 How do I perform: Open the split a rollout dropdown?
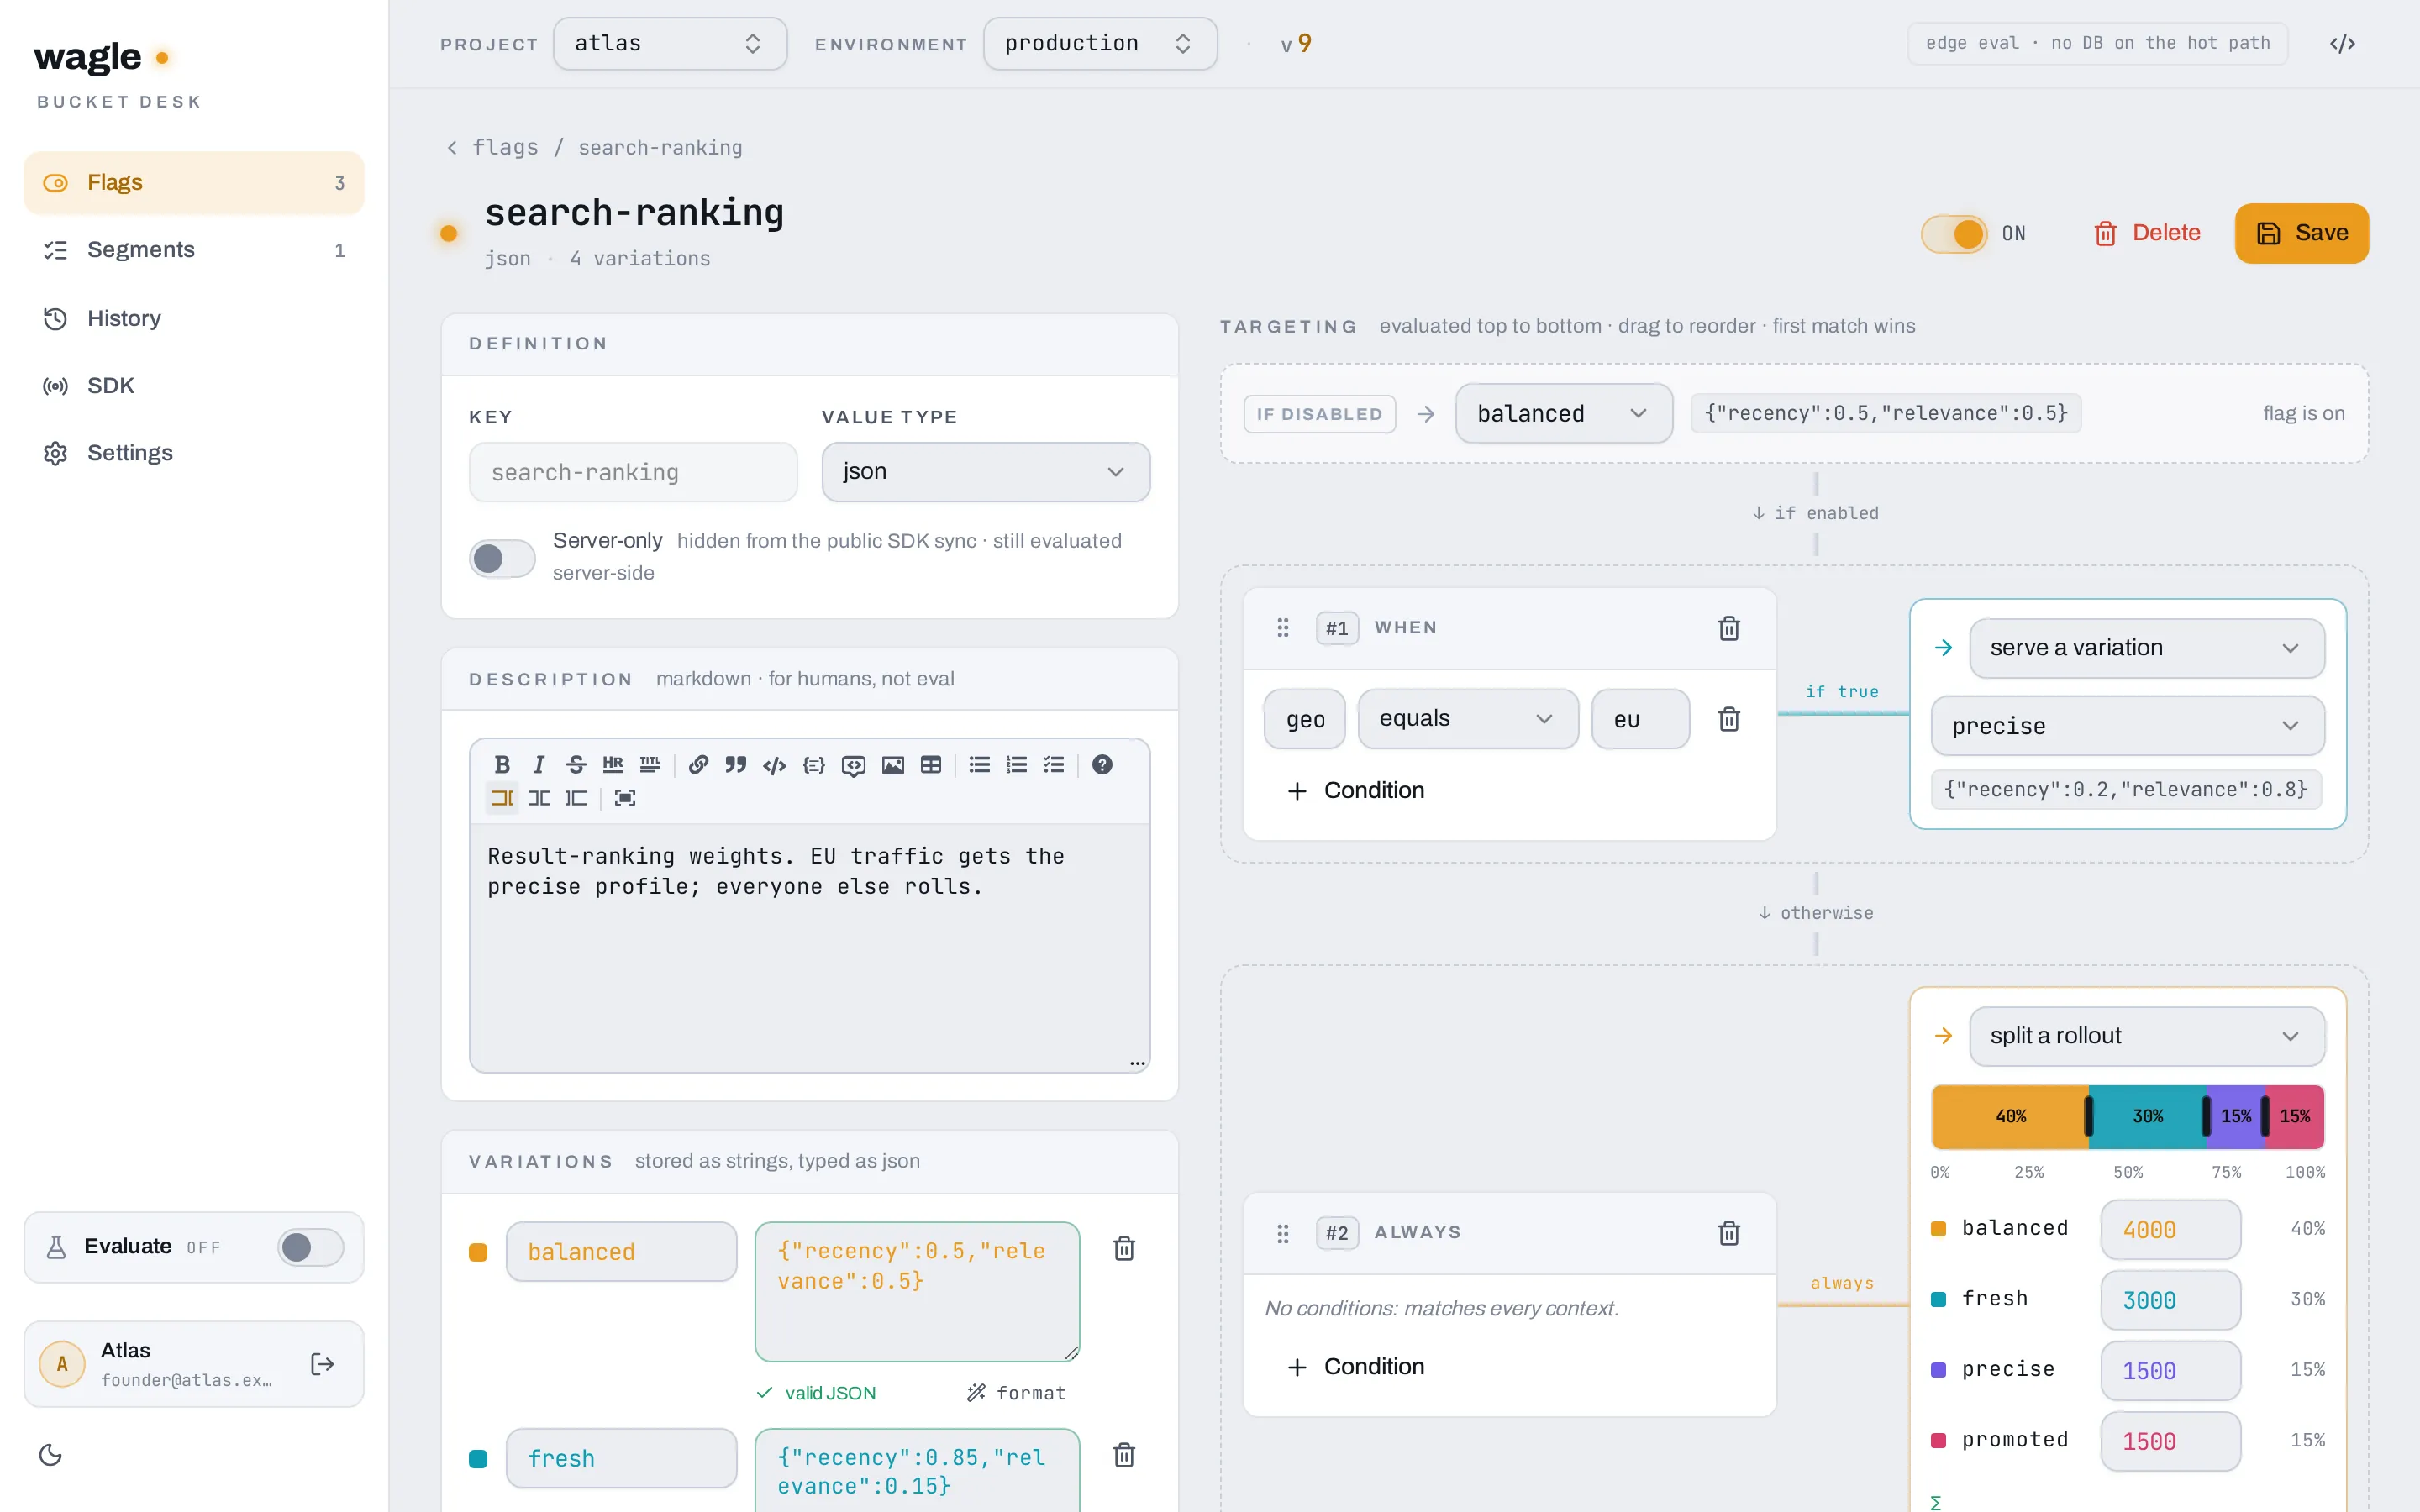click(2146, 1036)
